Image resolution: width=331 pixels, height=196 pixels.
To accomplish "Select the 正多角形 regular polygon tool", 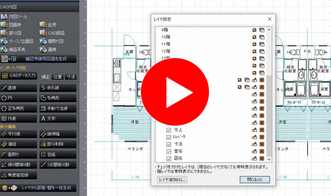I will pos(19,109).
